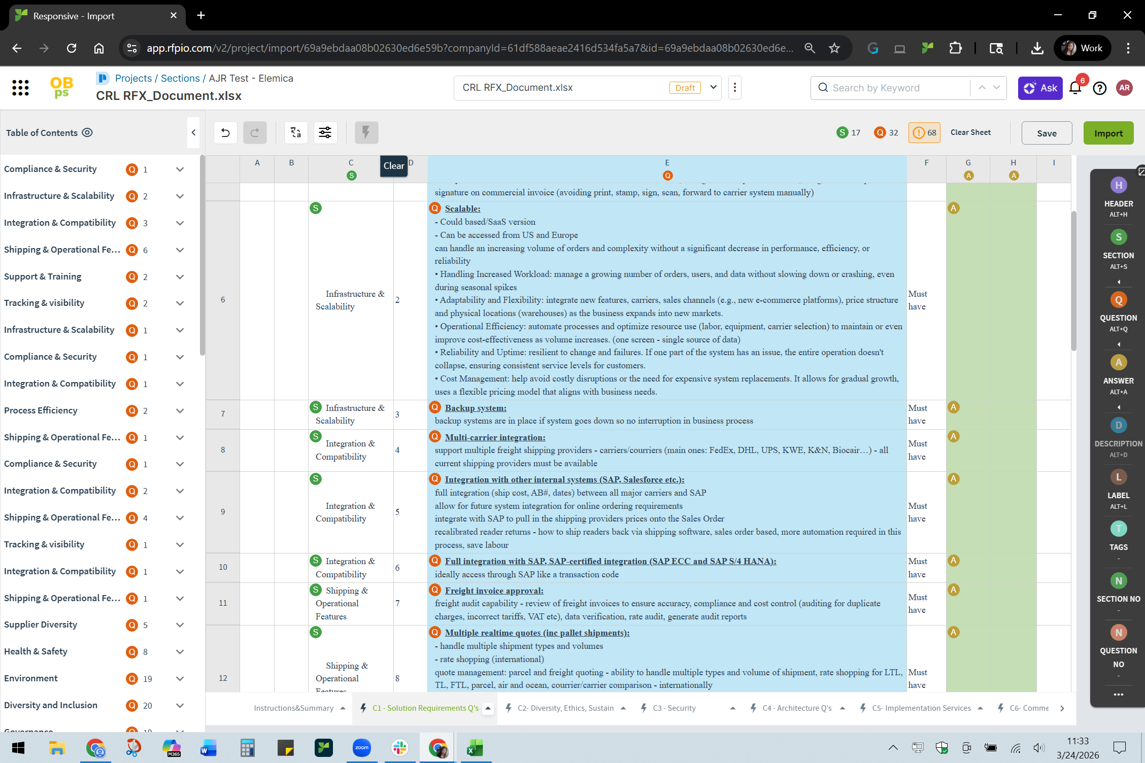The image size is (1145, 763).
Task: Open the AR user avatar menu
Action: tap(1125, 88)
